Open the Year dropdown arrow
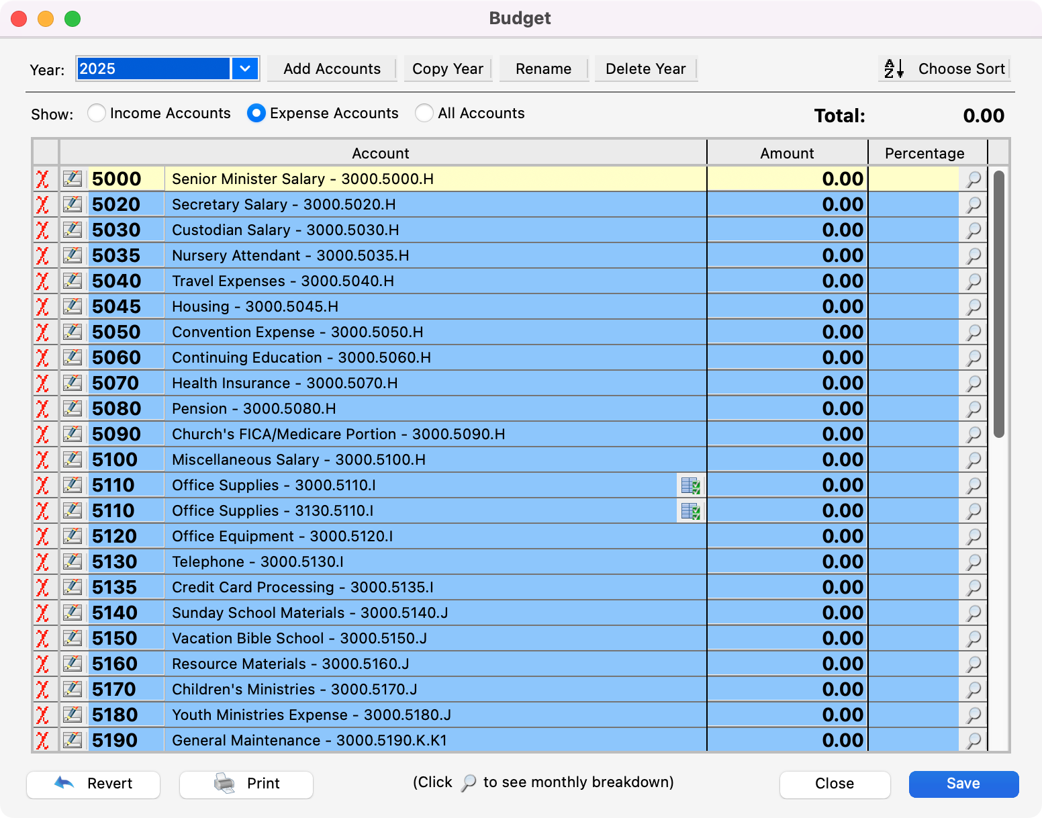The image size is (1042, 818). [245, 69]
